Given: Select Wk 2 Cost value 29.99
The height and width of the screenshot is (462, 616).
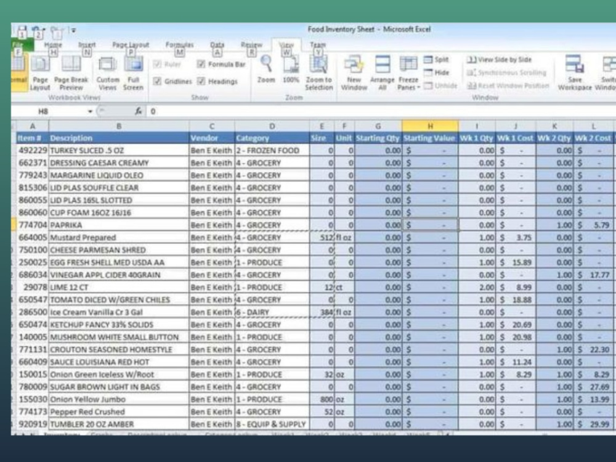Looking at the screenshot, I should tap(593, 424).
